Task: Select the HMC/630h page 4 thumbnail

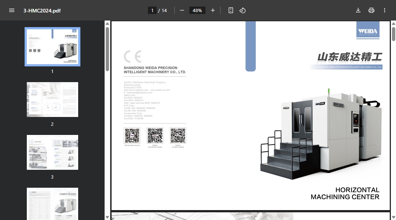Action: click(x=52, y=203)
